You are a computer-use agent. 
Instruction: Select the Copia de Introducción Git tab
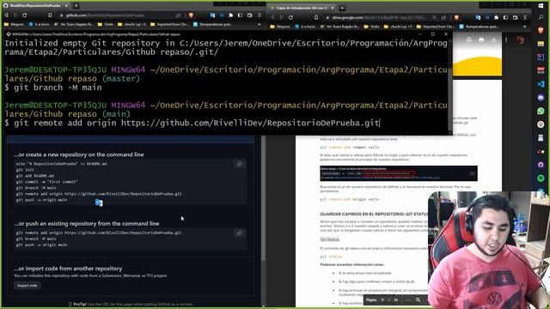[302, 8]
